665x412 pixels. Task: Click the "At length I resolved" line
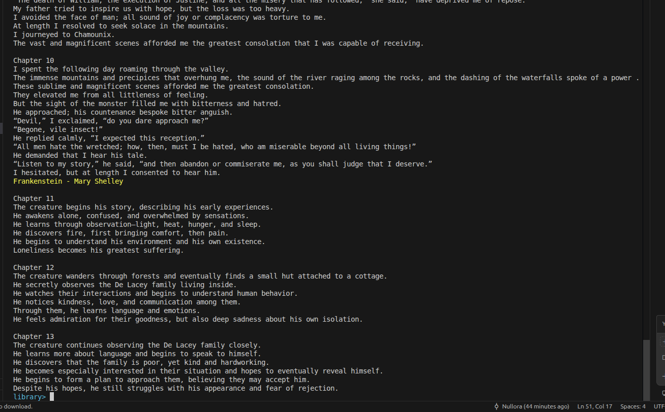121,26
